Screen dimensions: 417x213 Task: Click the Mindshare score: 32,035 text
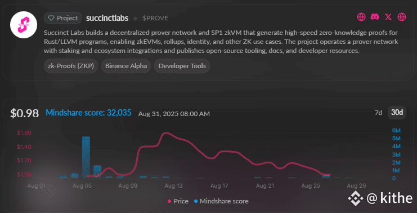click(88, 113)
